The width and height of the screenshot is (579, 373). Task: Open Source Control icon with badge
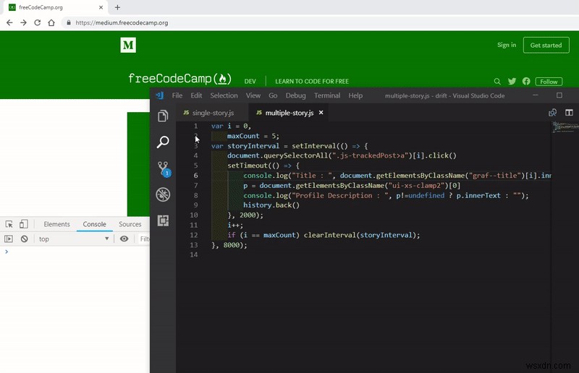[164, 169]
